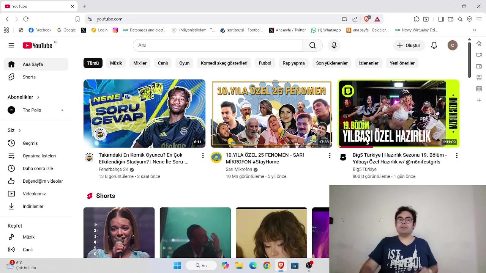Select the Tümü filter chip
This screenshot has width=486, height=273.
pos(93,63)
